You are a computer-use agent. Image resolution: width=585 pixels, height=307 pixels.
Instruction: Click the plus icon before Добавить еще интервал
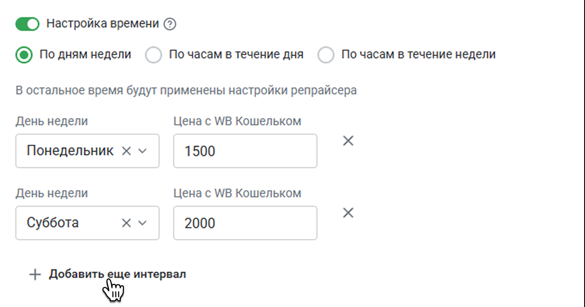(x=35, y=274)
